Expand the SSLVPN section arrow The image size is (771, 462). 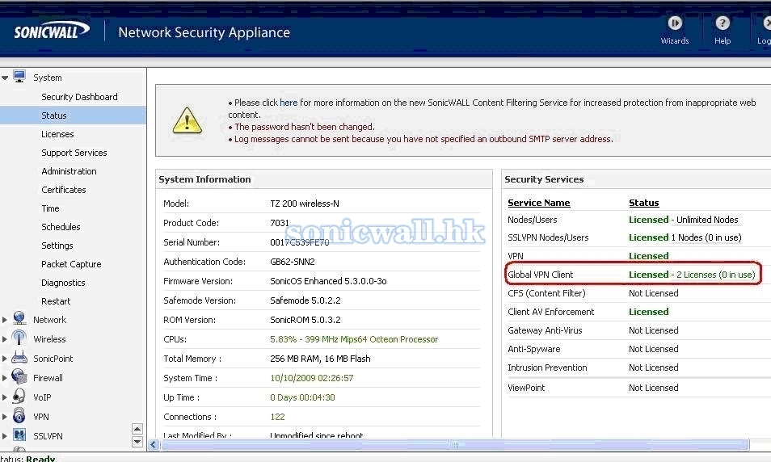[4, 436]
